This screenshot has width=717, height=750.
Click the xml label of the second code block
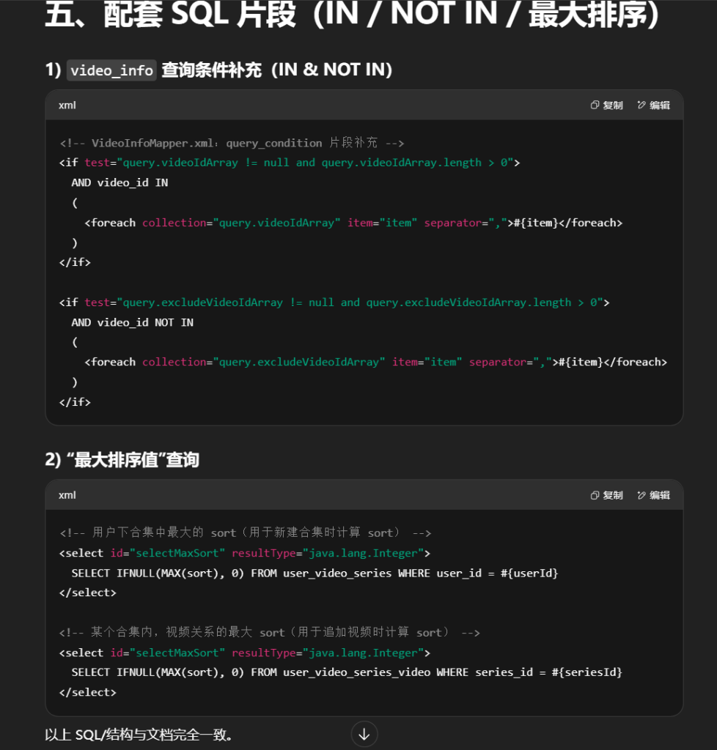tap(67, 495)
